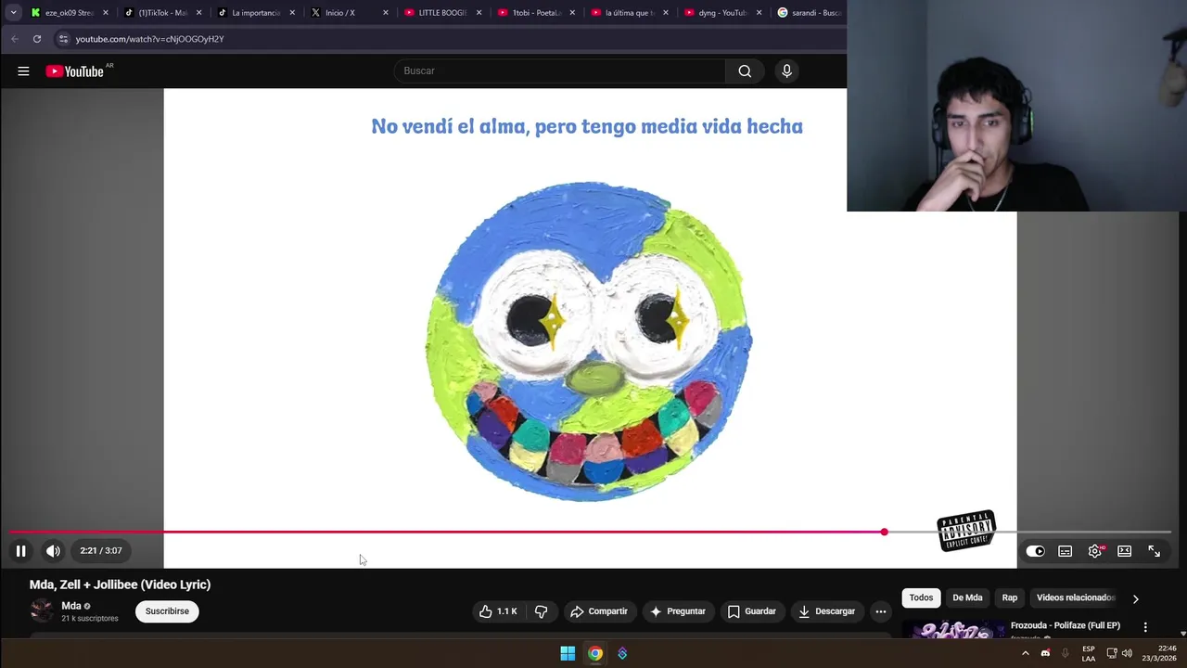Open the system volume speaker icon
Screen dimensions: 1187x668
point(1128,653)
